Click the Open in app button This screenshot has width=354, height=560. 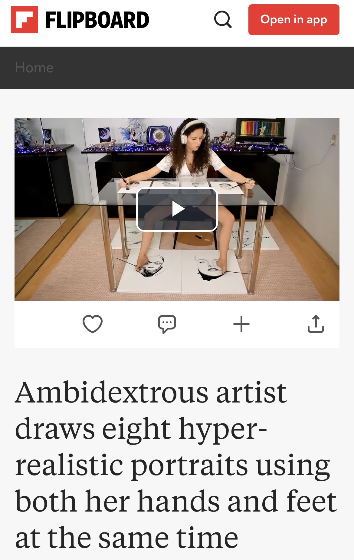[294, 20]
